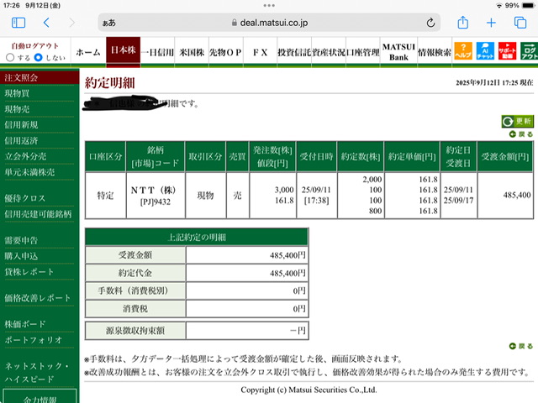Tap the green ログアウト icon
538x403 pixels.
click(529, 51)
